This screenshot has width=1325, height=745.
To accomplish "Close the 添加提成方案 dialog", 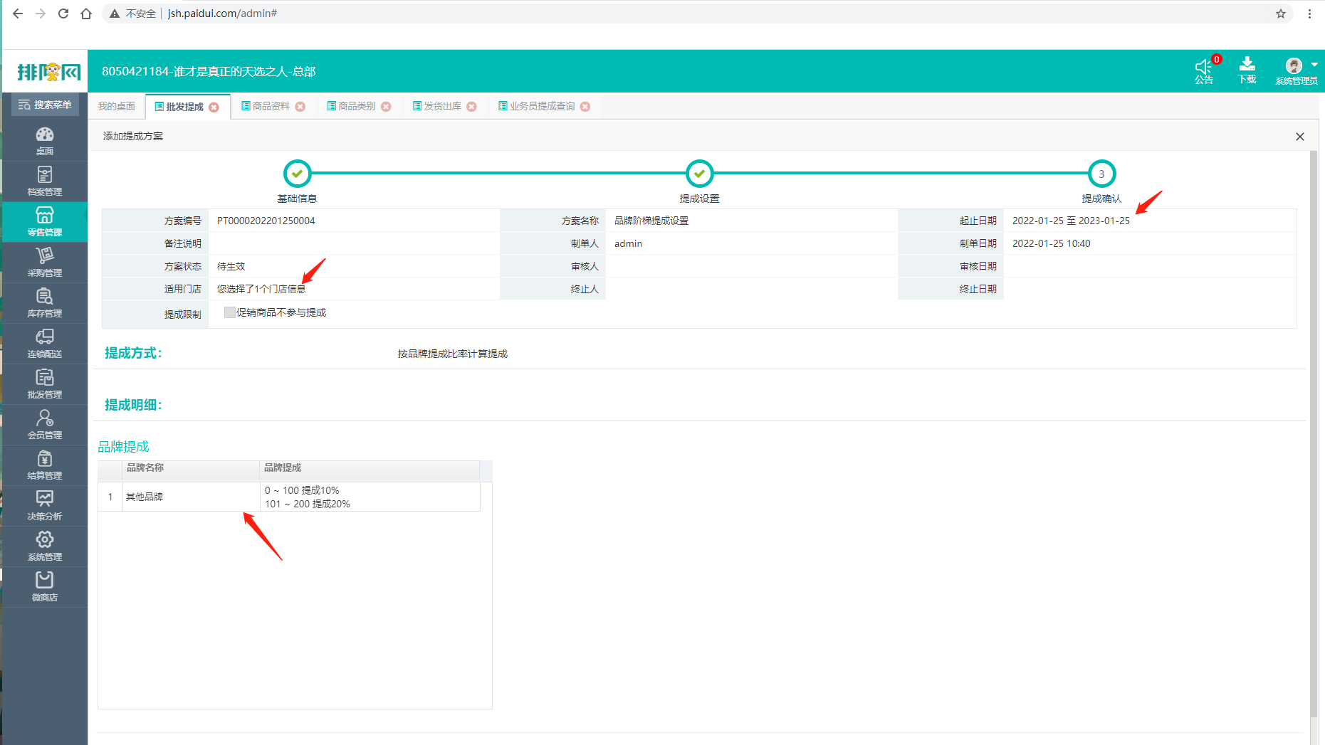I will (1300, 137).
